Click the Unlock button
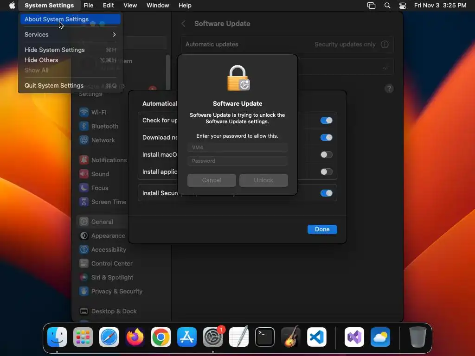475x356 pixels. pos(263,180)
